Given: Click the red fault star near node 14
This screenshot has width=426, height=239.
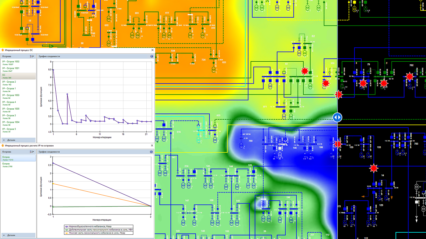Looking at the screenshot, I should [374, 168].
